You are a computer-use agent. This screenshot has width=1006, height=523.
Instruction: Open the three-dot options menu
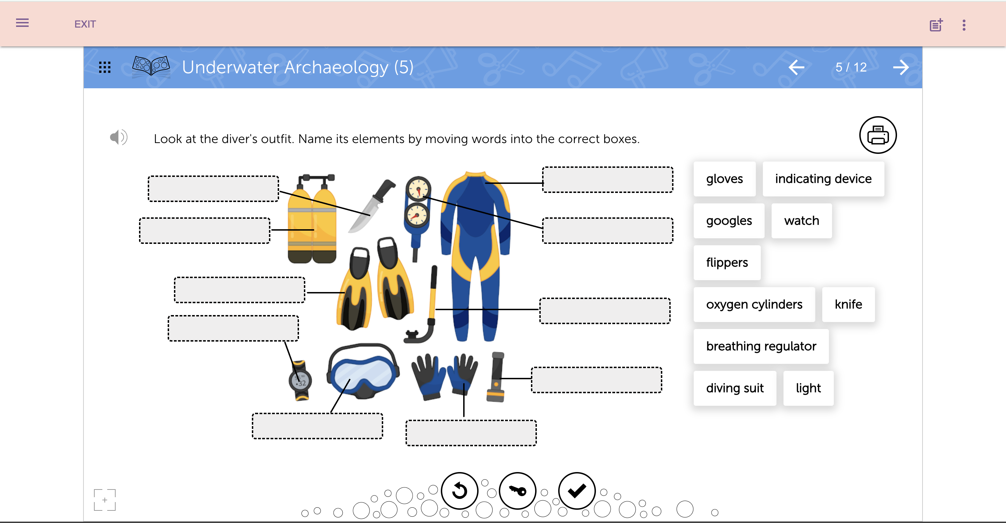[964, 25]
